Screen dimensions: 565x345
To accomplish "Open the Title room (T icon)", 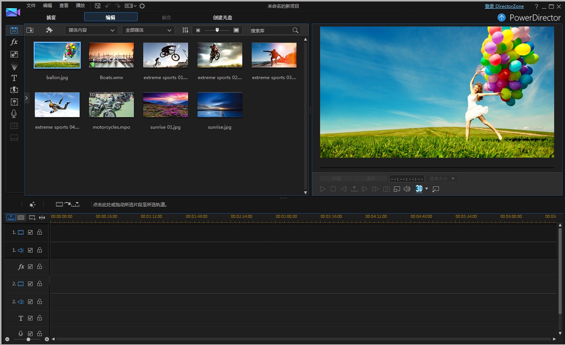I will coord(14,78).
